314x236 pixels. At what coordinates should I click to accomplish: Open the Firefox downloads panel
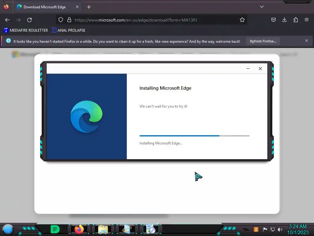(284, 20)
